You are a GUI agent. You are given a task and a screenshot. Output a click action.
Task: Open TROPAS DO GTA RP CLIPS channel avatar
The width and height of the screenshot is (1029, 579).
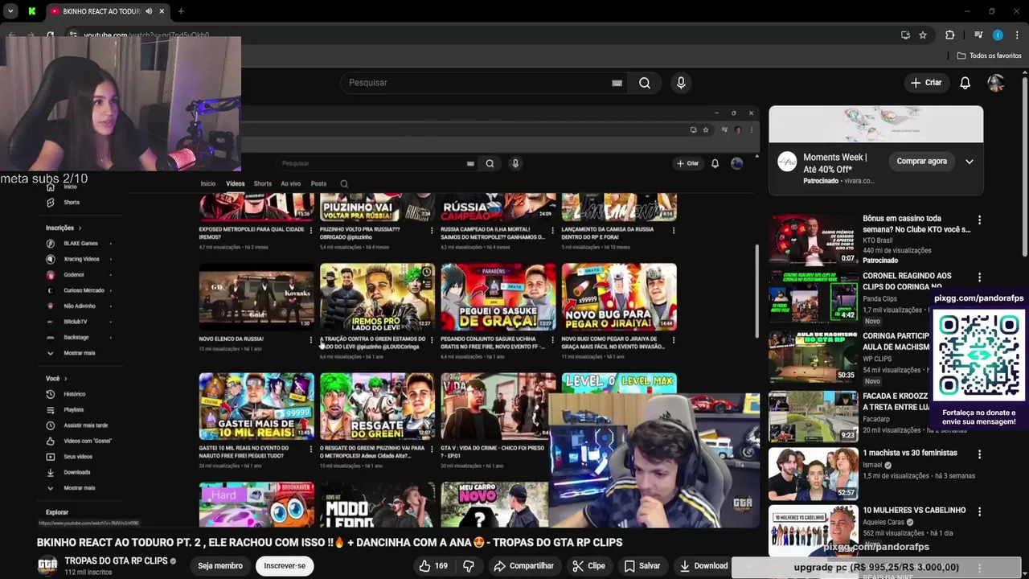(48, 565)
